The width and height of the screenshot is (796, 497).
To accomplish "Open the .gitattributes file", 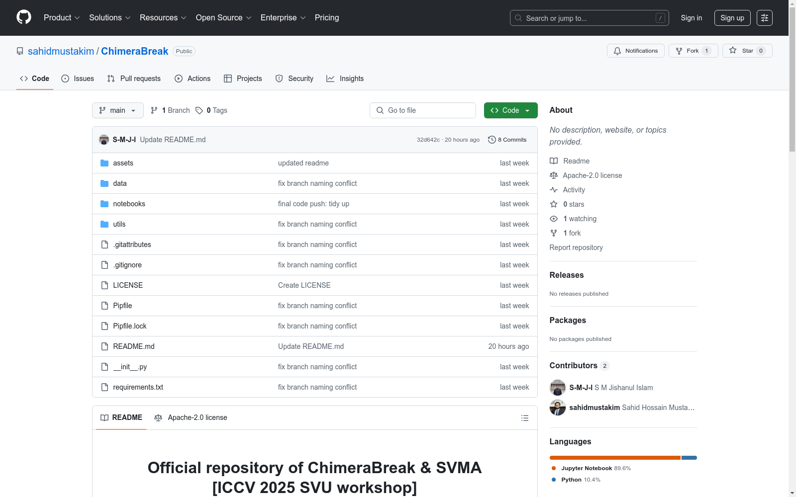I will [132, 245].
